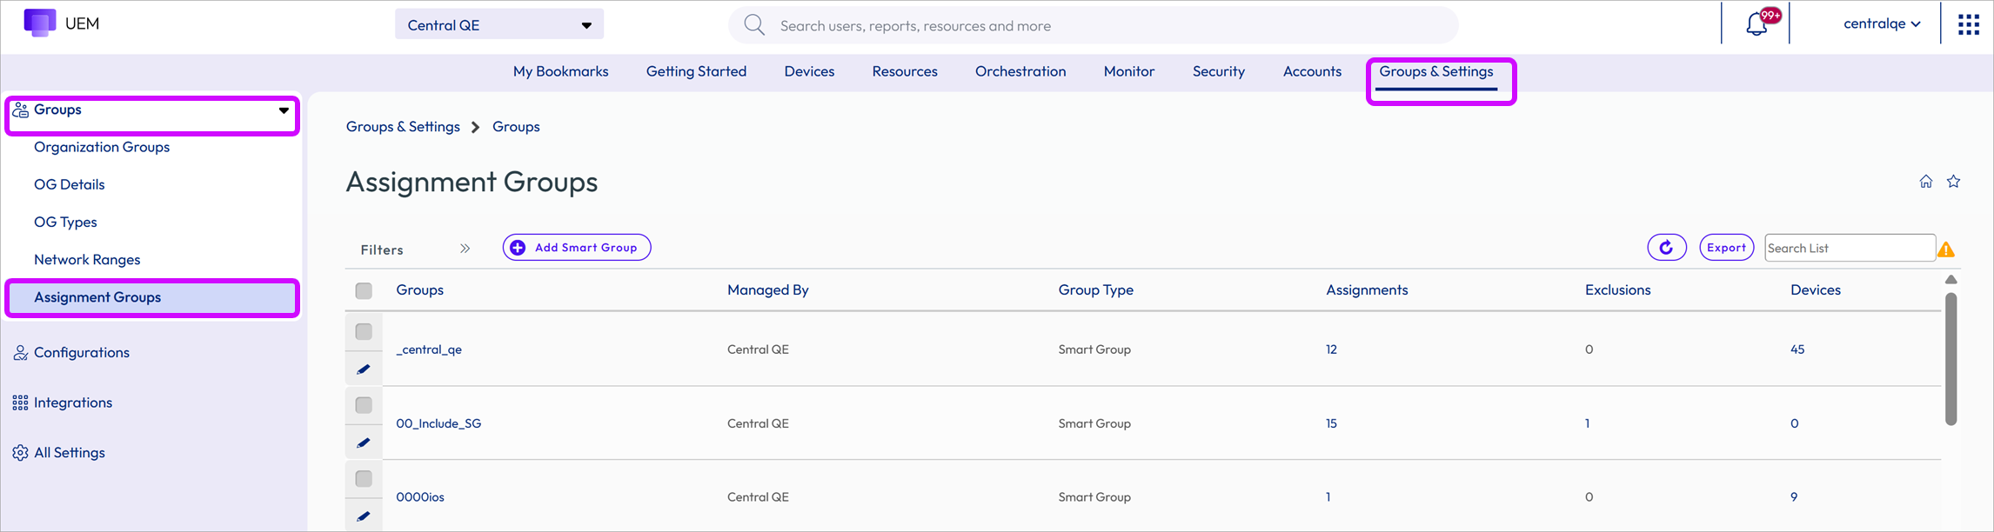Viewport: 1994px width, 532px height.
Task: Switch to Monitor tab
Action: click(1129, 71)
